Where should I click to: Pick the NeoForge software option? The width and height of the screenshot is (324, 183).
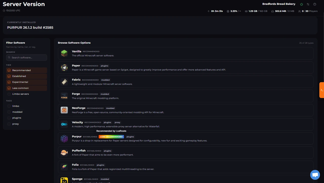(x=186, y=110)
